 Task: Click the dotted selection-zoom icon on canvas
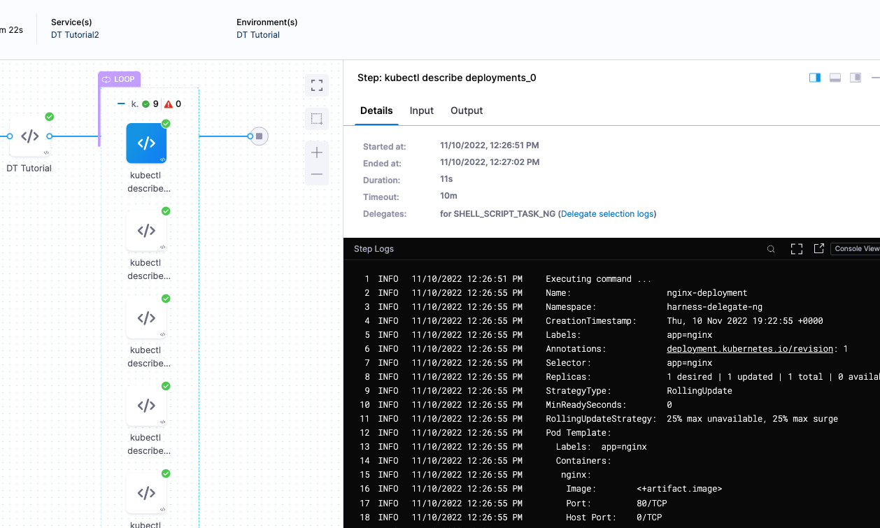coord(317,119)
